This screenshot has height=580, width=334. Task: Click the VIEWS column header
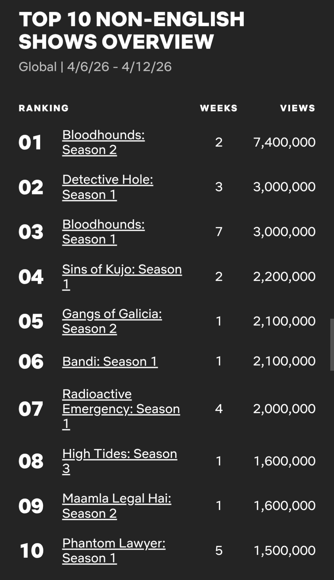[x=298, y=108]
